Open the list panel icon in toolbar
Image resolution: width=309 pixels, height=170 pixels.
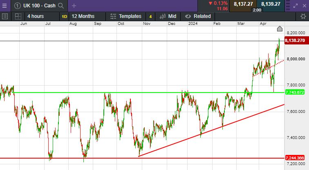click(x=5, y=16)
